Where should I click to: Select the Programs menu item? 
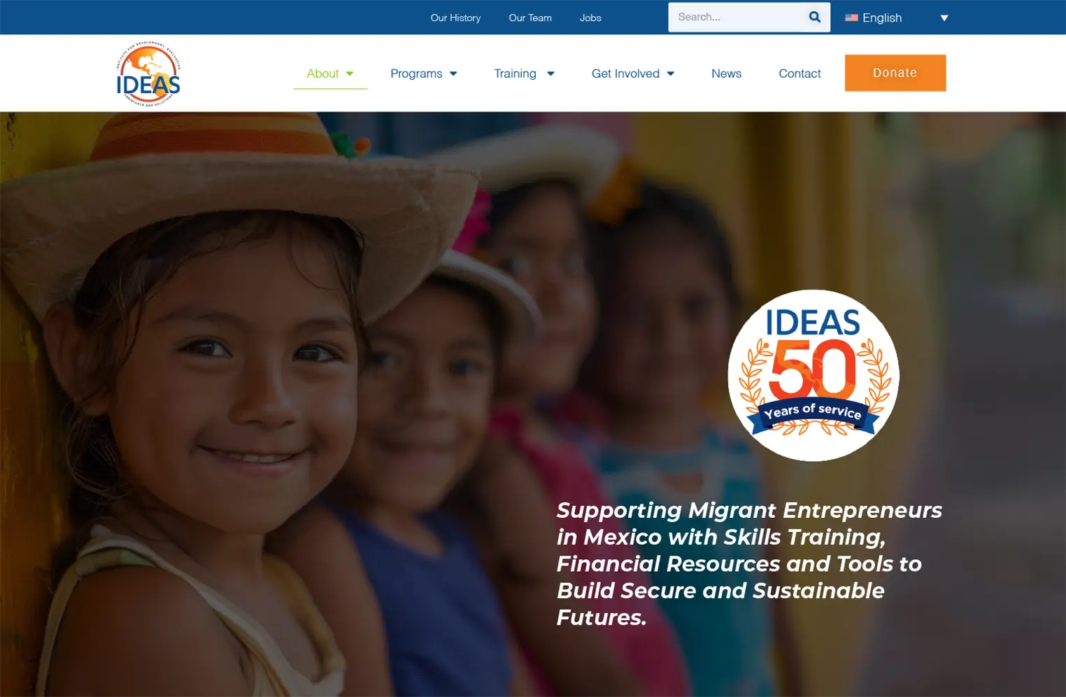point(416,73)
